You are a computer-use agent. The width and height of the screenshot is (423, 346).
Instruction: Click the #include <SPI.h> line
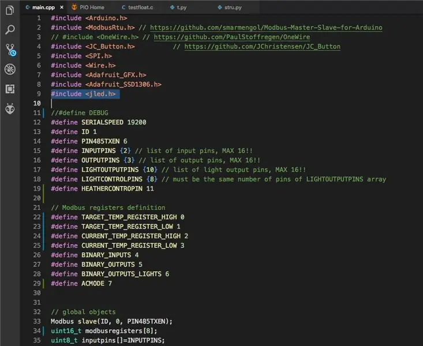coord(81,56)
